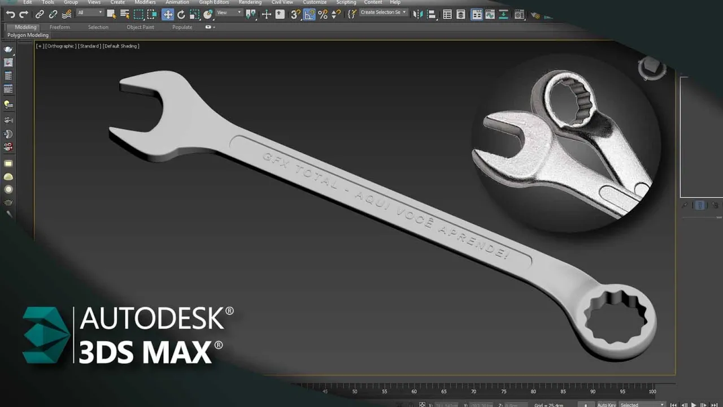Open the Rendering menu
Viewport: 723px width, 407px height.
point(250,2)
